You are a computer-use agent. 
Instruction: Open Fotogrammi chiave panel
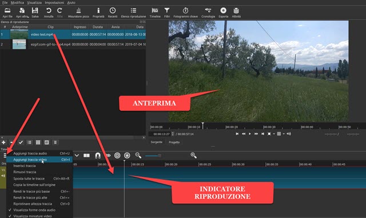point(185,13)
